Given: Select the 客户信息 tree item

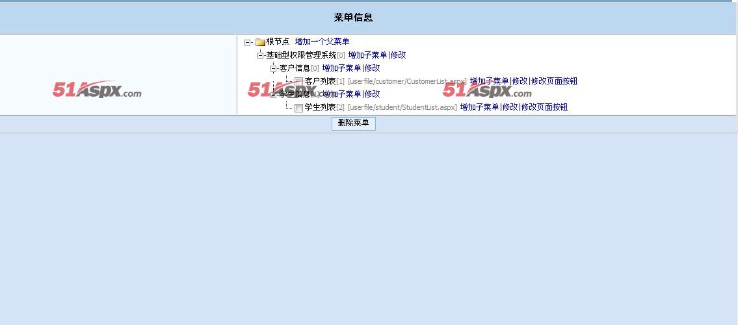Looking at the screenshot, I should pyautogui.click(x=295, y=68).
